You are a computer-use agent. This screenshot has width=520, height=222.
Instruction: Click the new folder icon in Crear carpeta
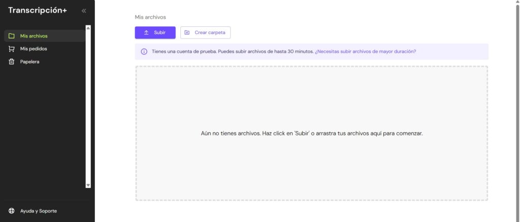[187, 32]
